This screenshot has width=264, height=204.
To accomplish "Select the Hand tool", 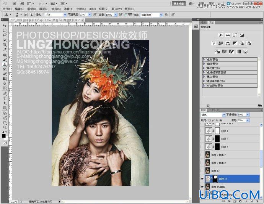I will [x=5, y=123].
